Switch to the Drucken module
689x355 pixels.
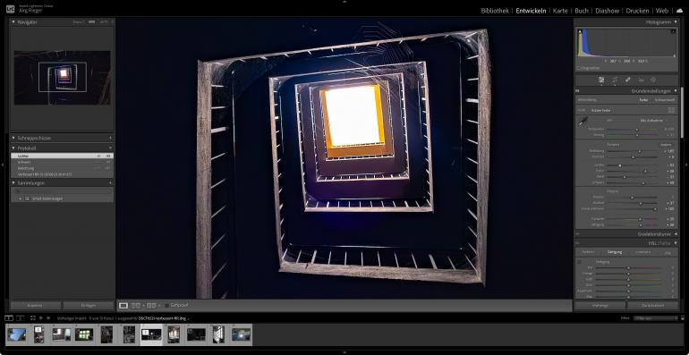click(x=638, y=11)
